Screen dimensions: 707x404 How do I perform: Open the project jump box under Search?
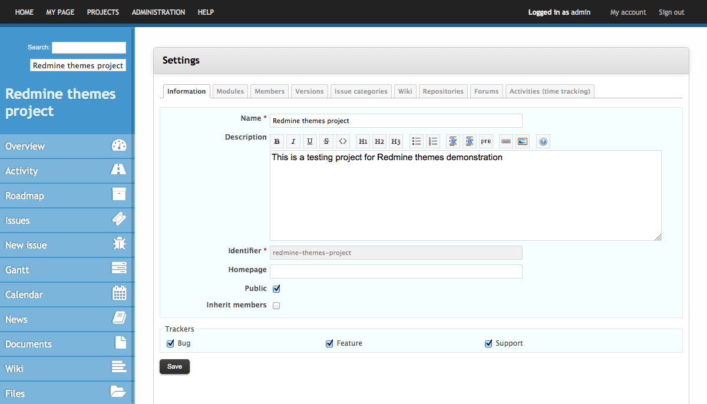click(78, 65)
